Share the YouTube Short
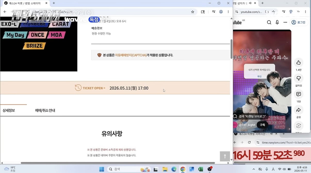The height and width of the screenshot is (173, 311). 299,110
